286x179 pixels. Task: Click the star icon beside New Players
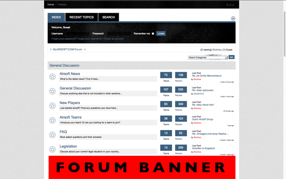coord(52,106)
